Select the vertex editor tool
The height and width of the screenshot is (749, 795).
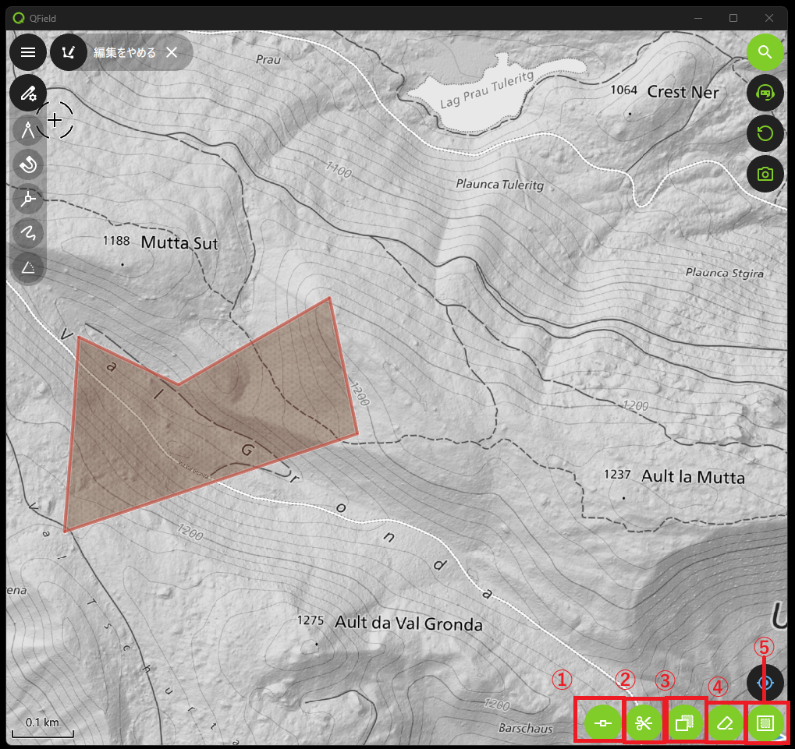603,723
